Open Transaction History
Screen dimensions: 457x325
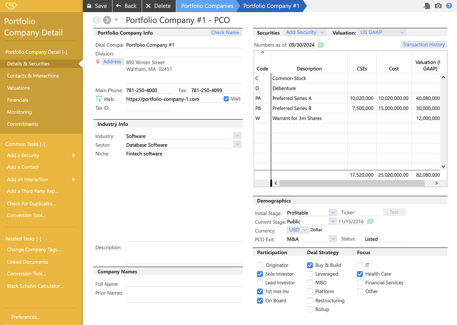(x=424, y=45)
